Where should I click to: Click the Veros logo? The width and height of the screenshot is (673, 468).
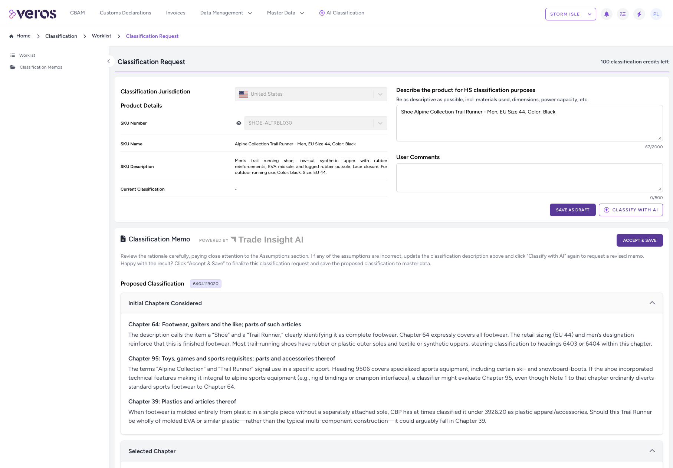point(33,14)
